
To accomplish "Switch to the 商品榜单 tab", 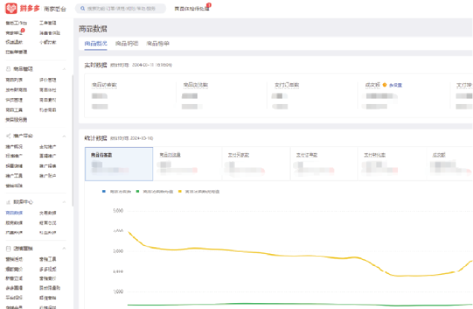I will click(158, 44).
